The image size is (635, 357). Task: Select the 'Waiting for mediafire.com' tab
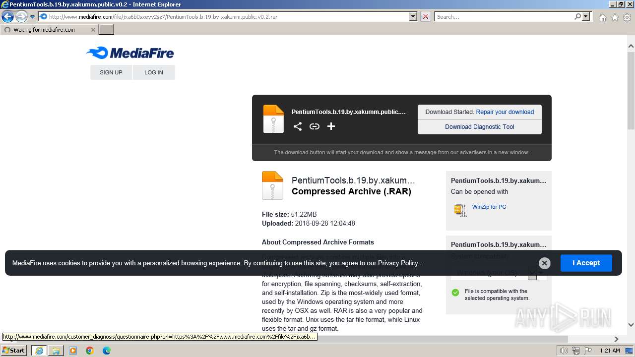[49, 30]
